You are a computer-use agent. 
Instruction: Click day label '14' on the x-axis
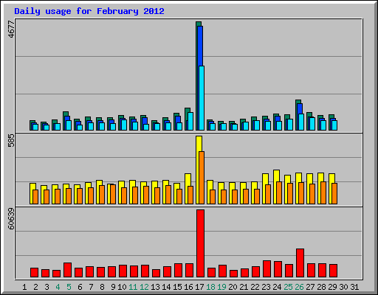tap(166, 287)
